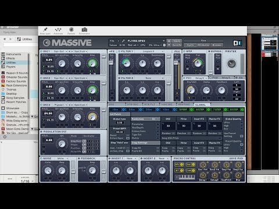Image resolution: width=279 pixels, height=209 pixels.
Task: Click the 1 Env modulation handle icon
Action: pos(124,110)
